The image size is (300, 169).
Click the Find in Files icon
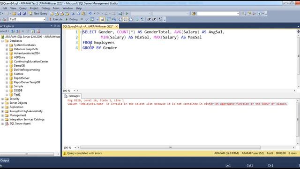click(x=194, y=14)
